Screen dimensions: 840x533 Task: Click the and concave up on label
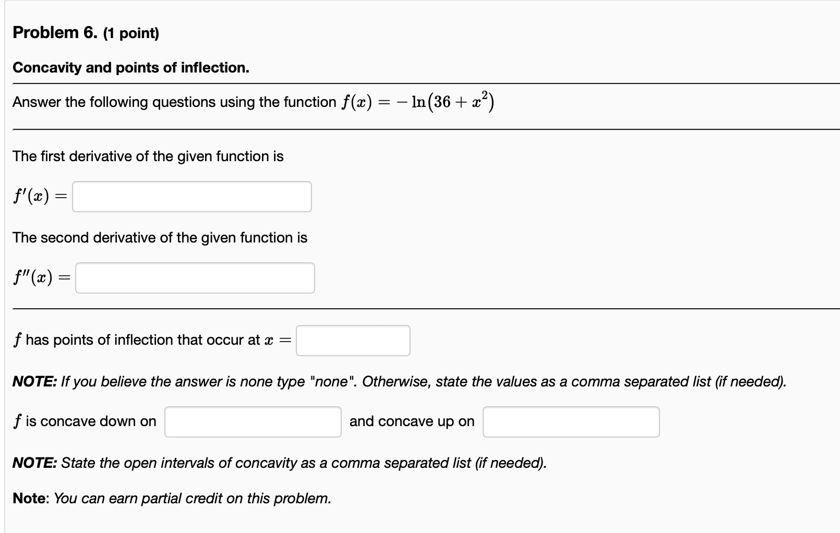click(412, 421)
